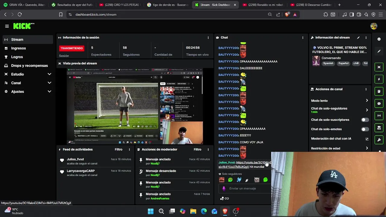
Task: Open options menu of Información del stream
Action: 366,38
